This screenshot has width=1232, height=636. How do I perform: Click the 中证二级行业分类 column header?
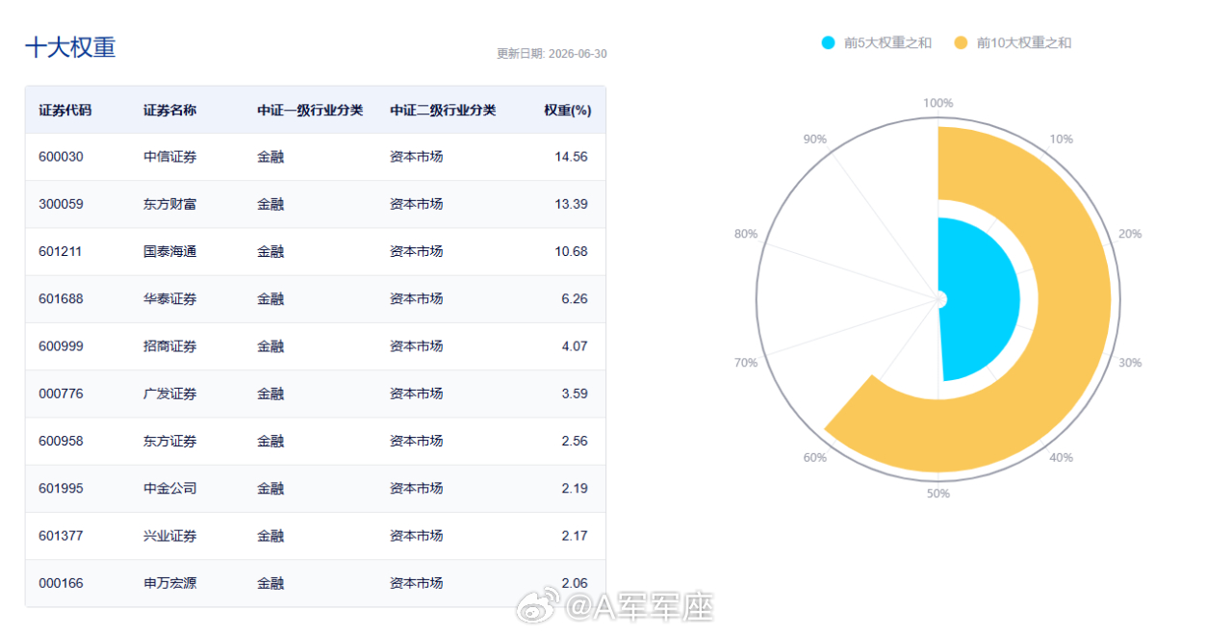pos(443,110)
